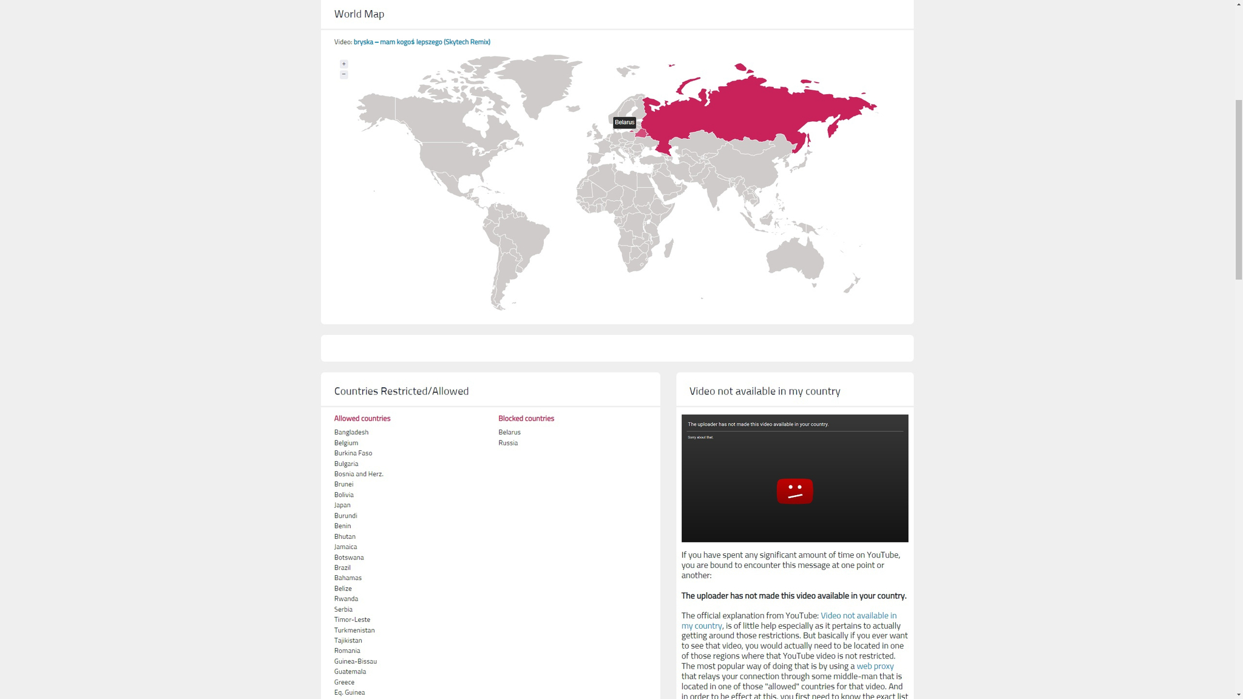Click Belarus on the world map
Screen dimensions: 1243x699
[641, 133]
